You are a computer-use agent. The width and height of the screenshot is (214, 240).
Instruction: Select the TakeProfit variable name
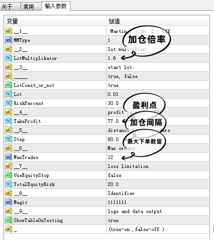tap(27, 121)
